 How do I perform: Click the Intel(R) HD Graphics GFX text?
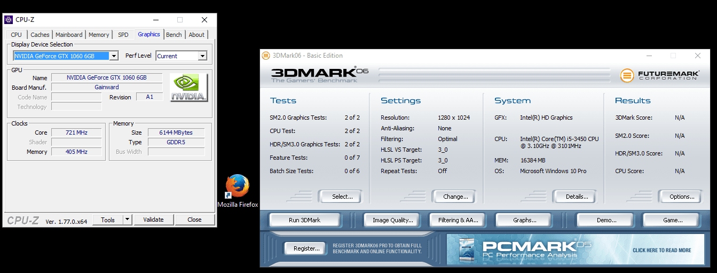(546, 118)
